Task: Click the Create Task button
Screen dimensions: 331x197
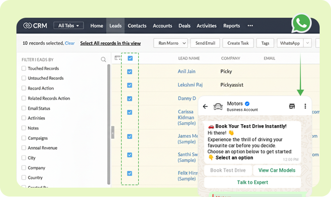Action: (238, 43)
